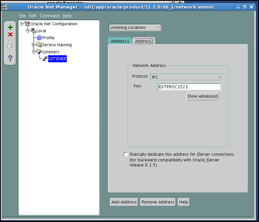Switch to the Address2 tab
The height and width of the screenshot is (222, 259).
[x=144, y=41]
